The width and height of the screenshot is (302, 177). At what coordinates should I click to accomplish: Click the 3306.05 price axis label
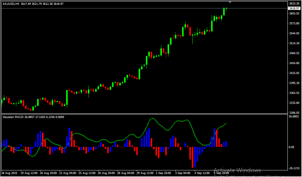[294, 113]
